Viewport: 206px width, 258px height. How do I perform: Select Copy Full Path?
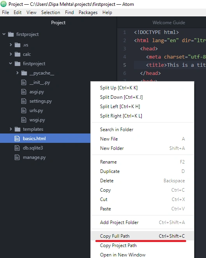(x=143, y=236)
